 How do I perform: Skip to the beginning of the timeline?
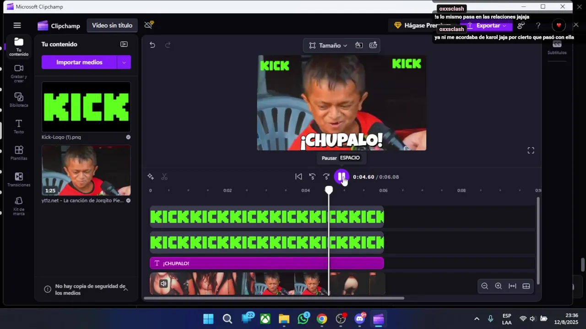coord(298,177)
